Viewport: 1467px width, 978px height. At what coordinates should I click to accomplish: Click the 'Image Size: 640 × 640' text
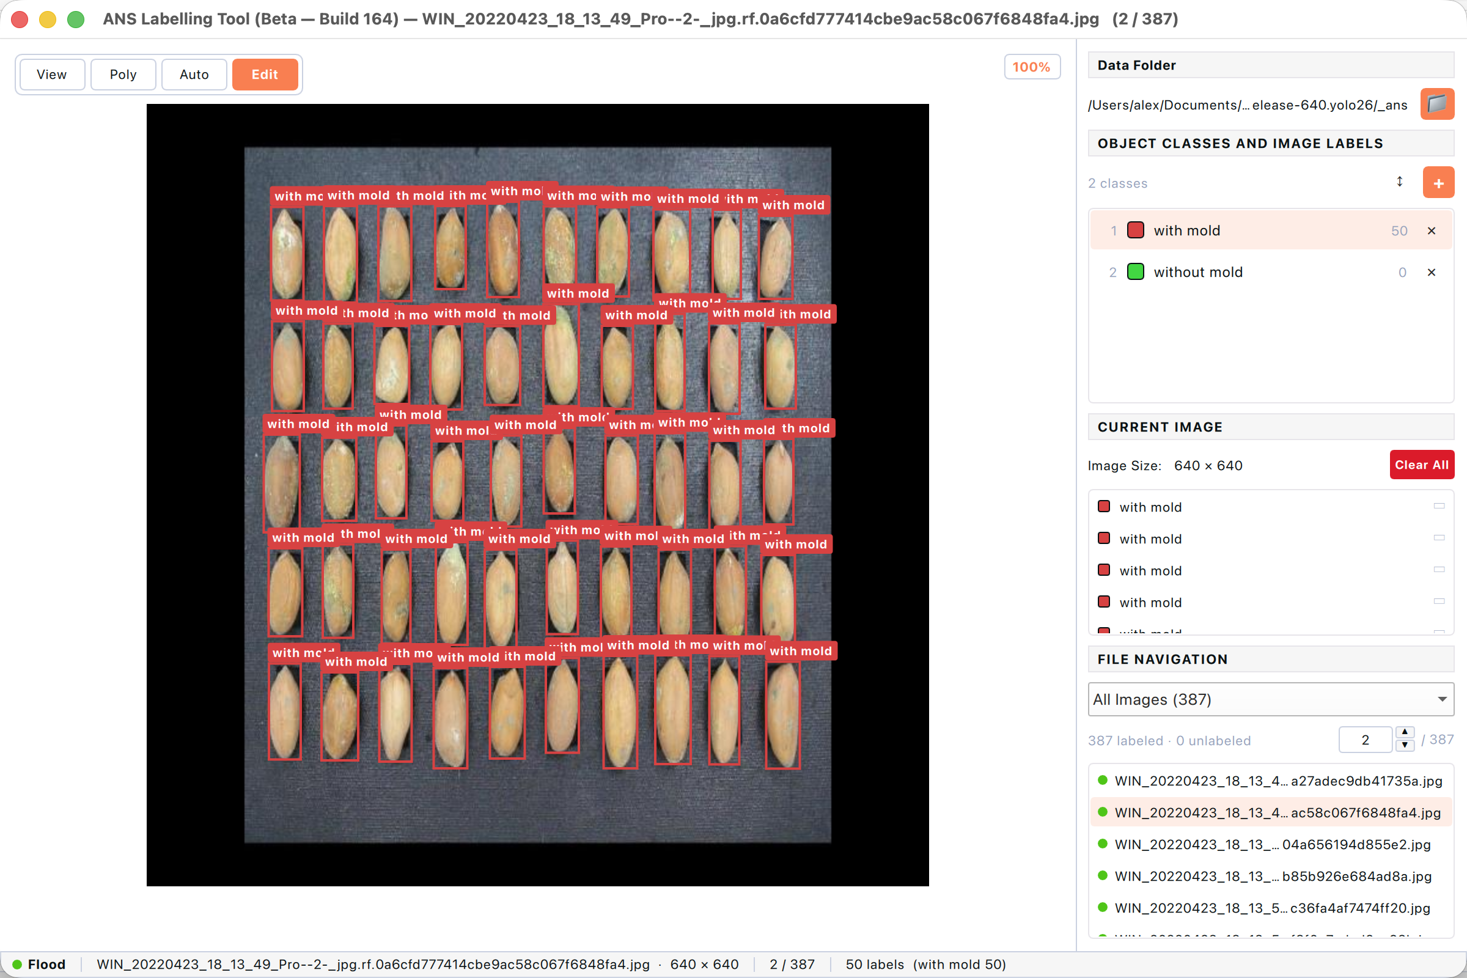point(1165,465)
